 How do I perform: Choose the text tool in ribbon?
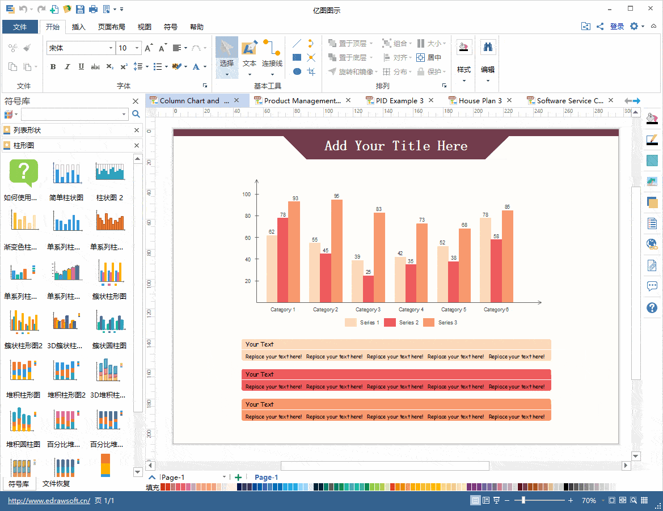(x=250, y=55)
